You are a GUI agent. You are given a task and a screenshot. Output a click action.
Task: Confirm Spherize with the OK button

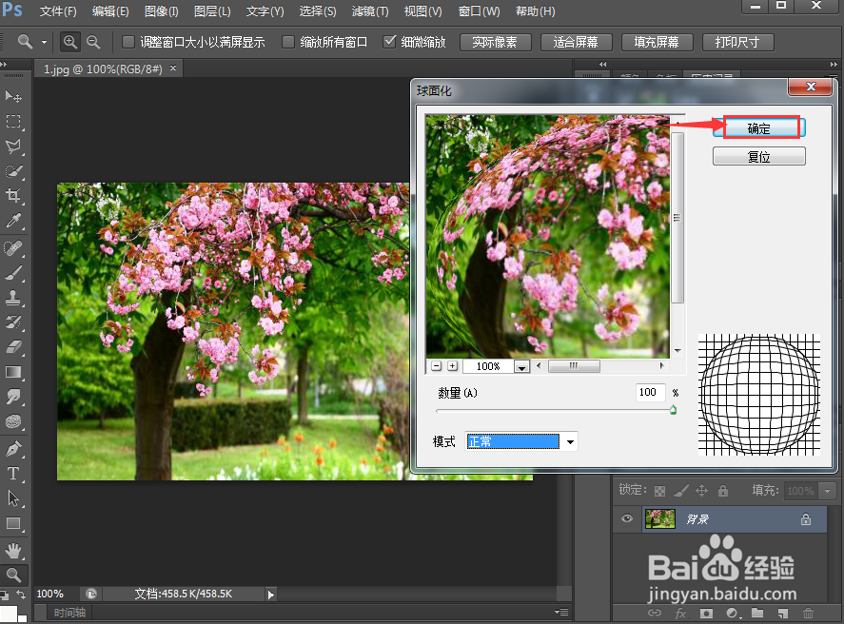pos(759,128)
